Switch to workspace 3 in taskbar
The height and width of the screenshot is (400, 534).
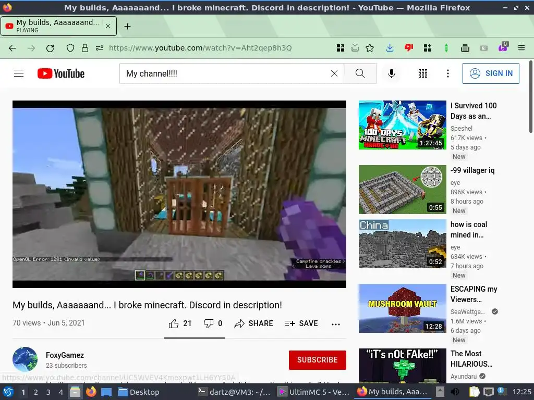coord(48,392)
